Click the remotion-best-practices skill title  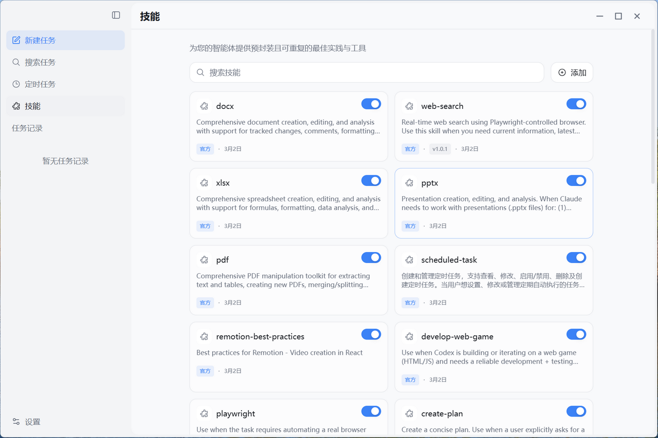tap(260, 337)
